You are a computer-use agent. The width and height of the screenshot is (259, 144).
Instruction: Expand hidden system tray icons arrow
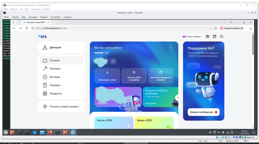click(x=236, y=132)
